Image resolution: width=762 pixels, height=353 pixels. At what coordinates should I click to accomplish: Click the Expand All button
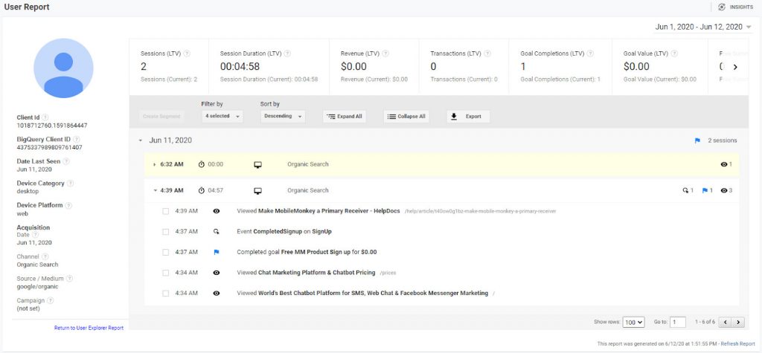[x=345, y=117]
